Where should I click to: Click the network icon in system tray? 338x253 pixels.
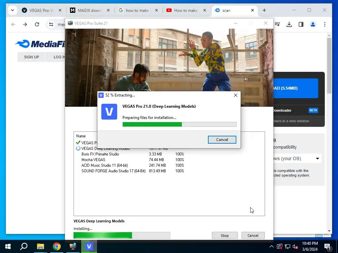point(287,246)
